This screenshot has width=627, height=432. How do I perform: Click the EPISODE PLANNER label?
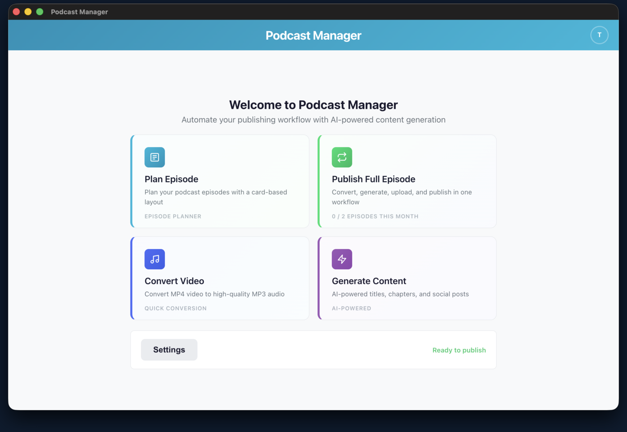tap(173, 216)
